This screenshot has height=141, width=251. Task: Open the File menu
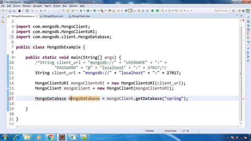(x=3, y=6)
